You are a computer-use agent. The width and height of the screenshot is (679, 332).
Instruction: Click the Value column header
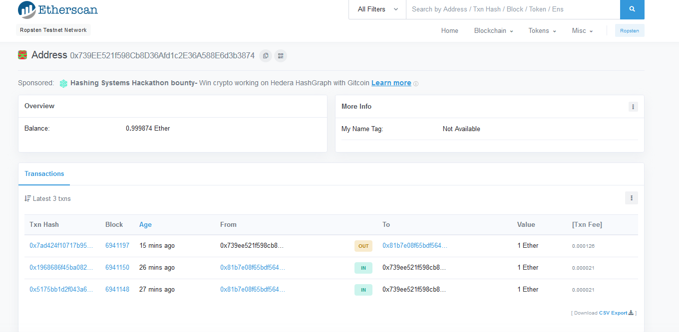click(x=526, y=225)
